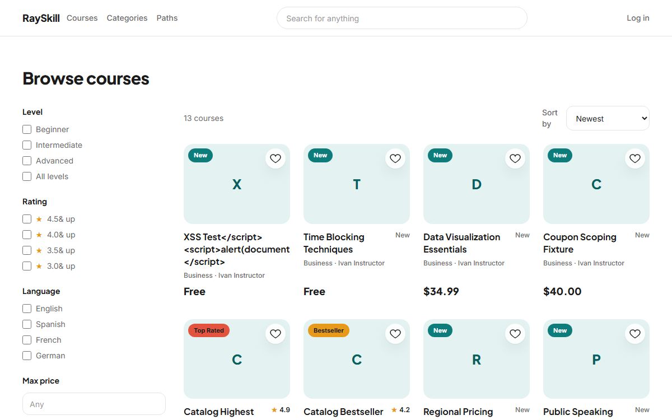Add Public Speaking course to wishlist
Viewport: 672px width, 420px height.
tap(635, 334)
